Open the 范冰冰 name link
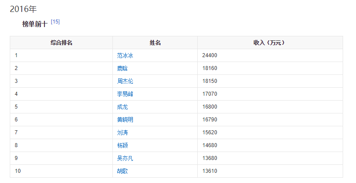The image size is (356, 183). point(125,55)
